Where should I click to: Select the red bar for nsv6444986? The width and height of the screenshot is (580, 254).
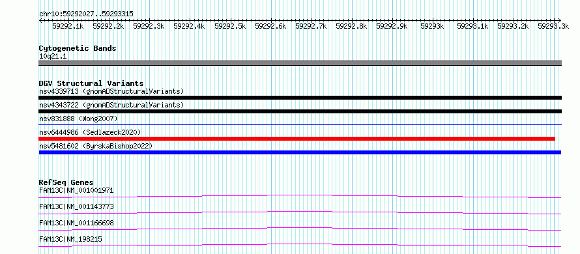297,139
